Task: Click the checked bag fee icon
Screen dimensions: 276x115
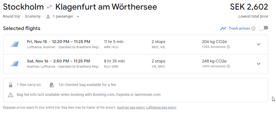Action: [52, 85]
